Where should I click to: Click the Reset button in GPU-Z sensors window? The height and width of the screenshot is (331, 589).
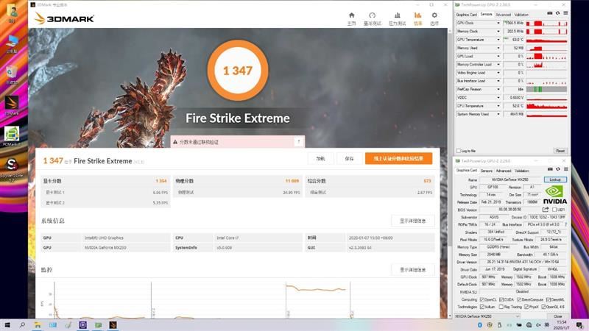pyautogui.click(x=560, y=151)
